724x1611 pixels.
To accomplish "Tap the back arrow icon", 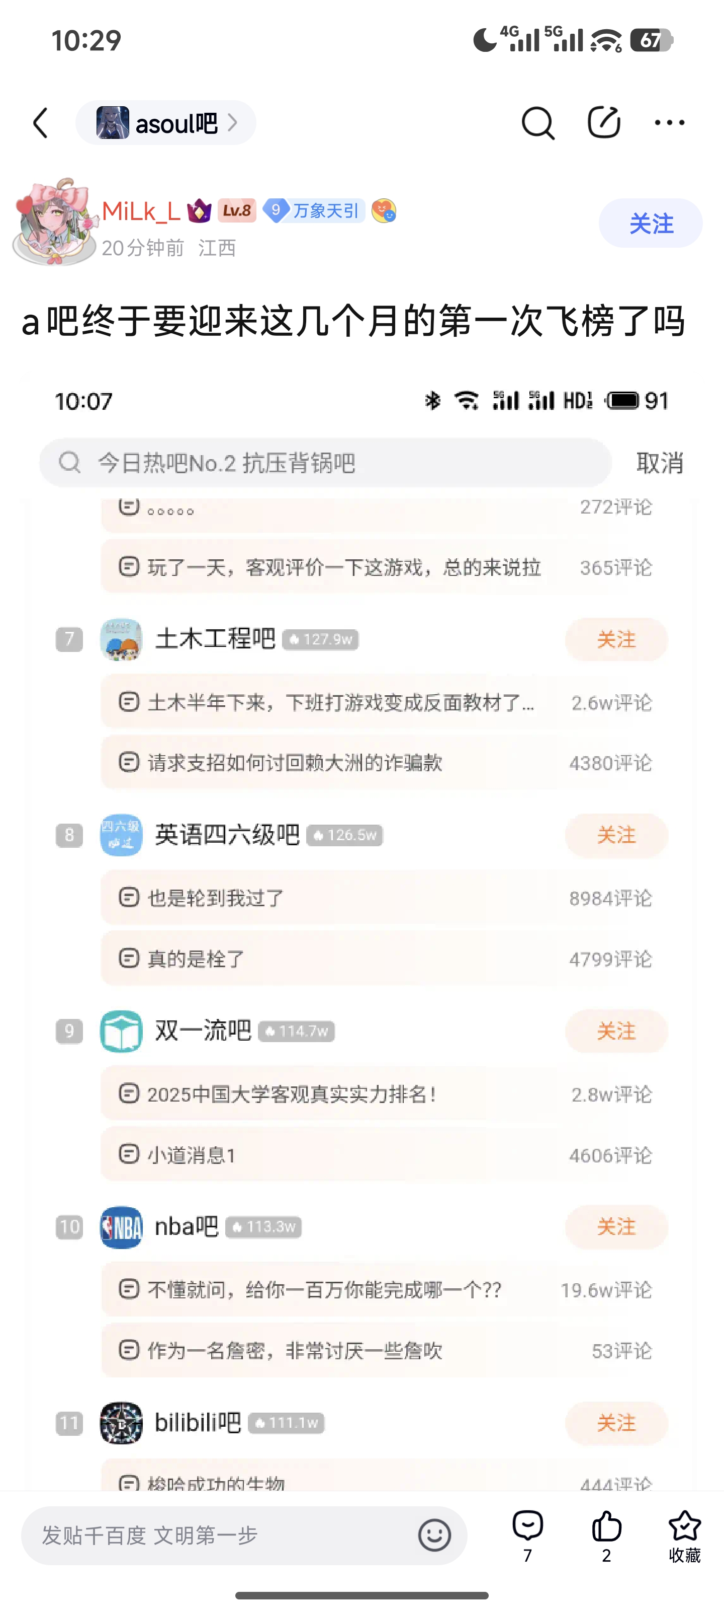I will 41,122.
